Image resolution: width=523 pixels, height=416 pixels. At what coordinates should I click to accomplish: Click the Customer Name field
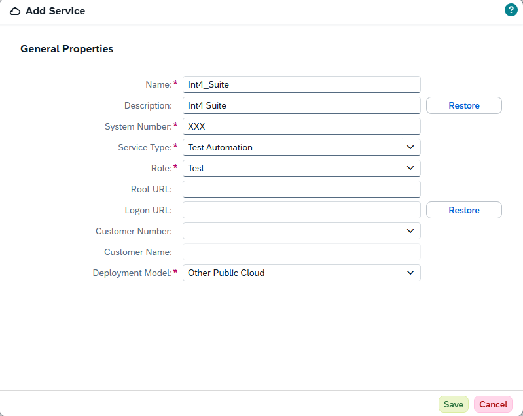302,252
